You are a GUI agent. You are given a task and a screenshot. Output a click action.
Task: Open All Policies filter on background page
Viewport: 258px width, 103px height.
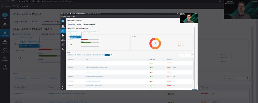[x=38, y=78]
